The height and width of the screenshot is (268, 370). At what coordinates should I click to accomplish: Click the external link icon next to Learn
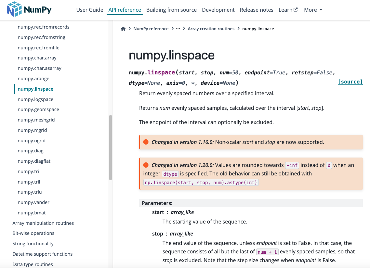296,9
